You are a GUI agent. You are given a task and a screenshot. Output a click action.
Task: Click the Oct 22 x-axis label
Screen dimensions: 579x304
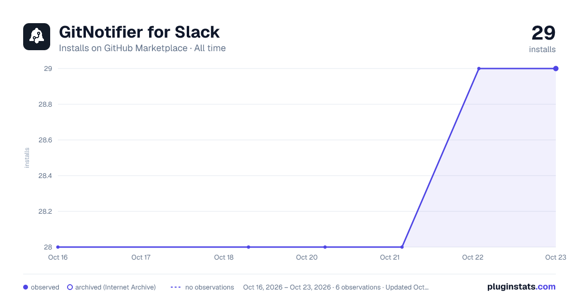(473, 257)
